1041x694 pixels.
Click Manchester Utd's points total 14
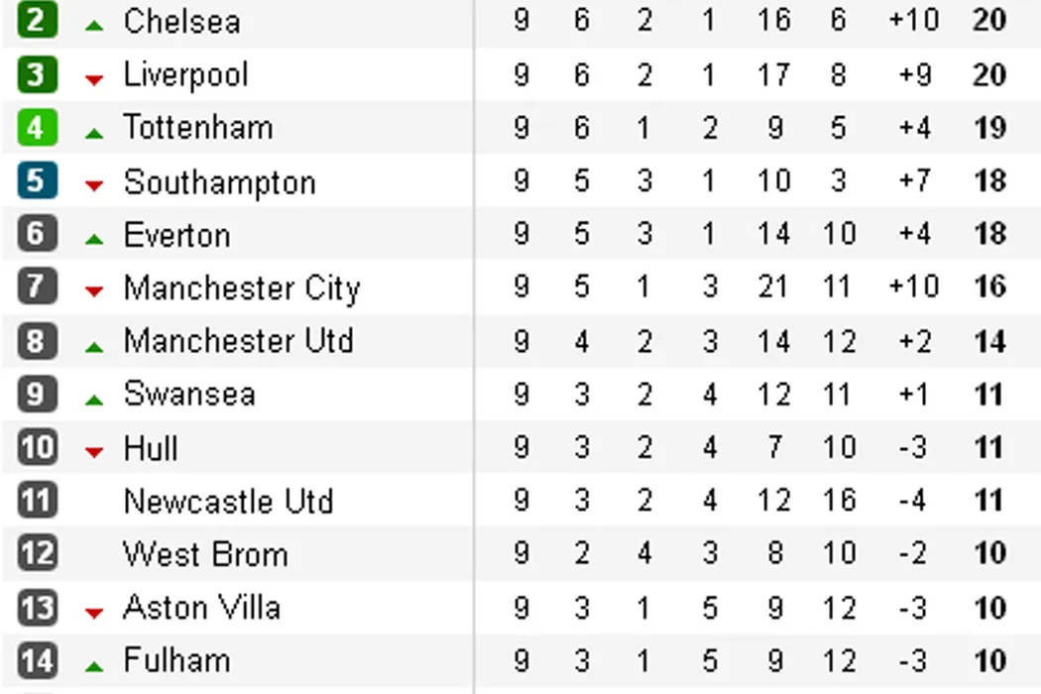pos(989,342)
